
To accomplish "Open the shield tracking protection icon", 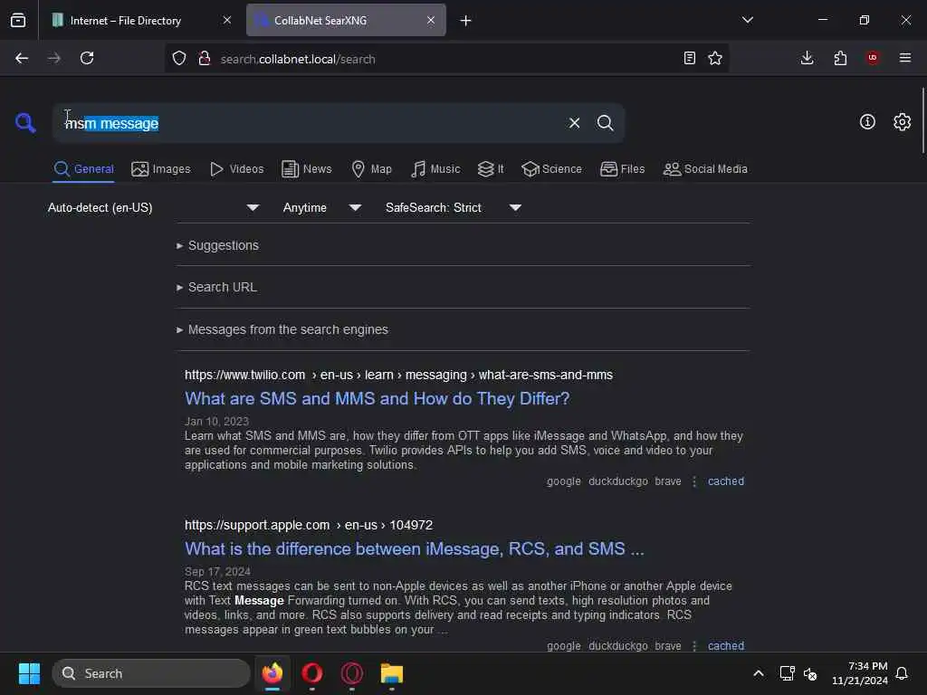I will [x=179, y=58].
